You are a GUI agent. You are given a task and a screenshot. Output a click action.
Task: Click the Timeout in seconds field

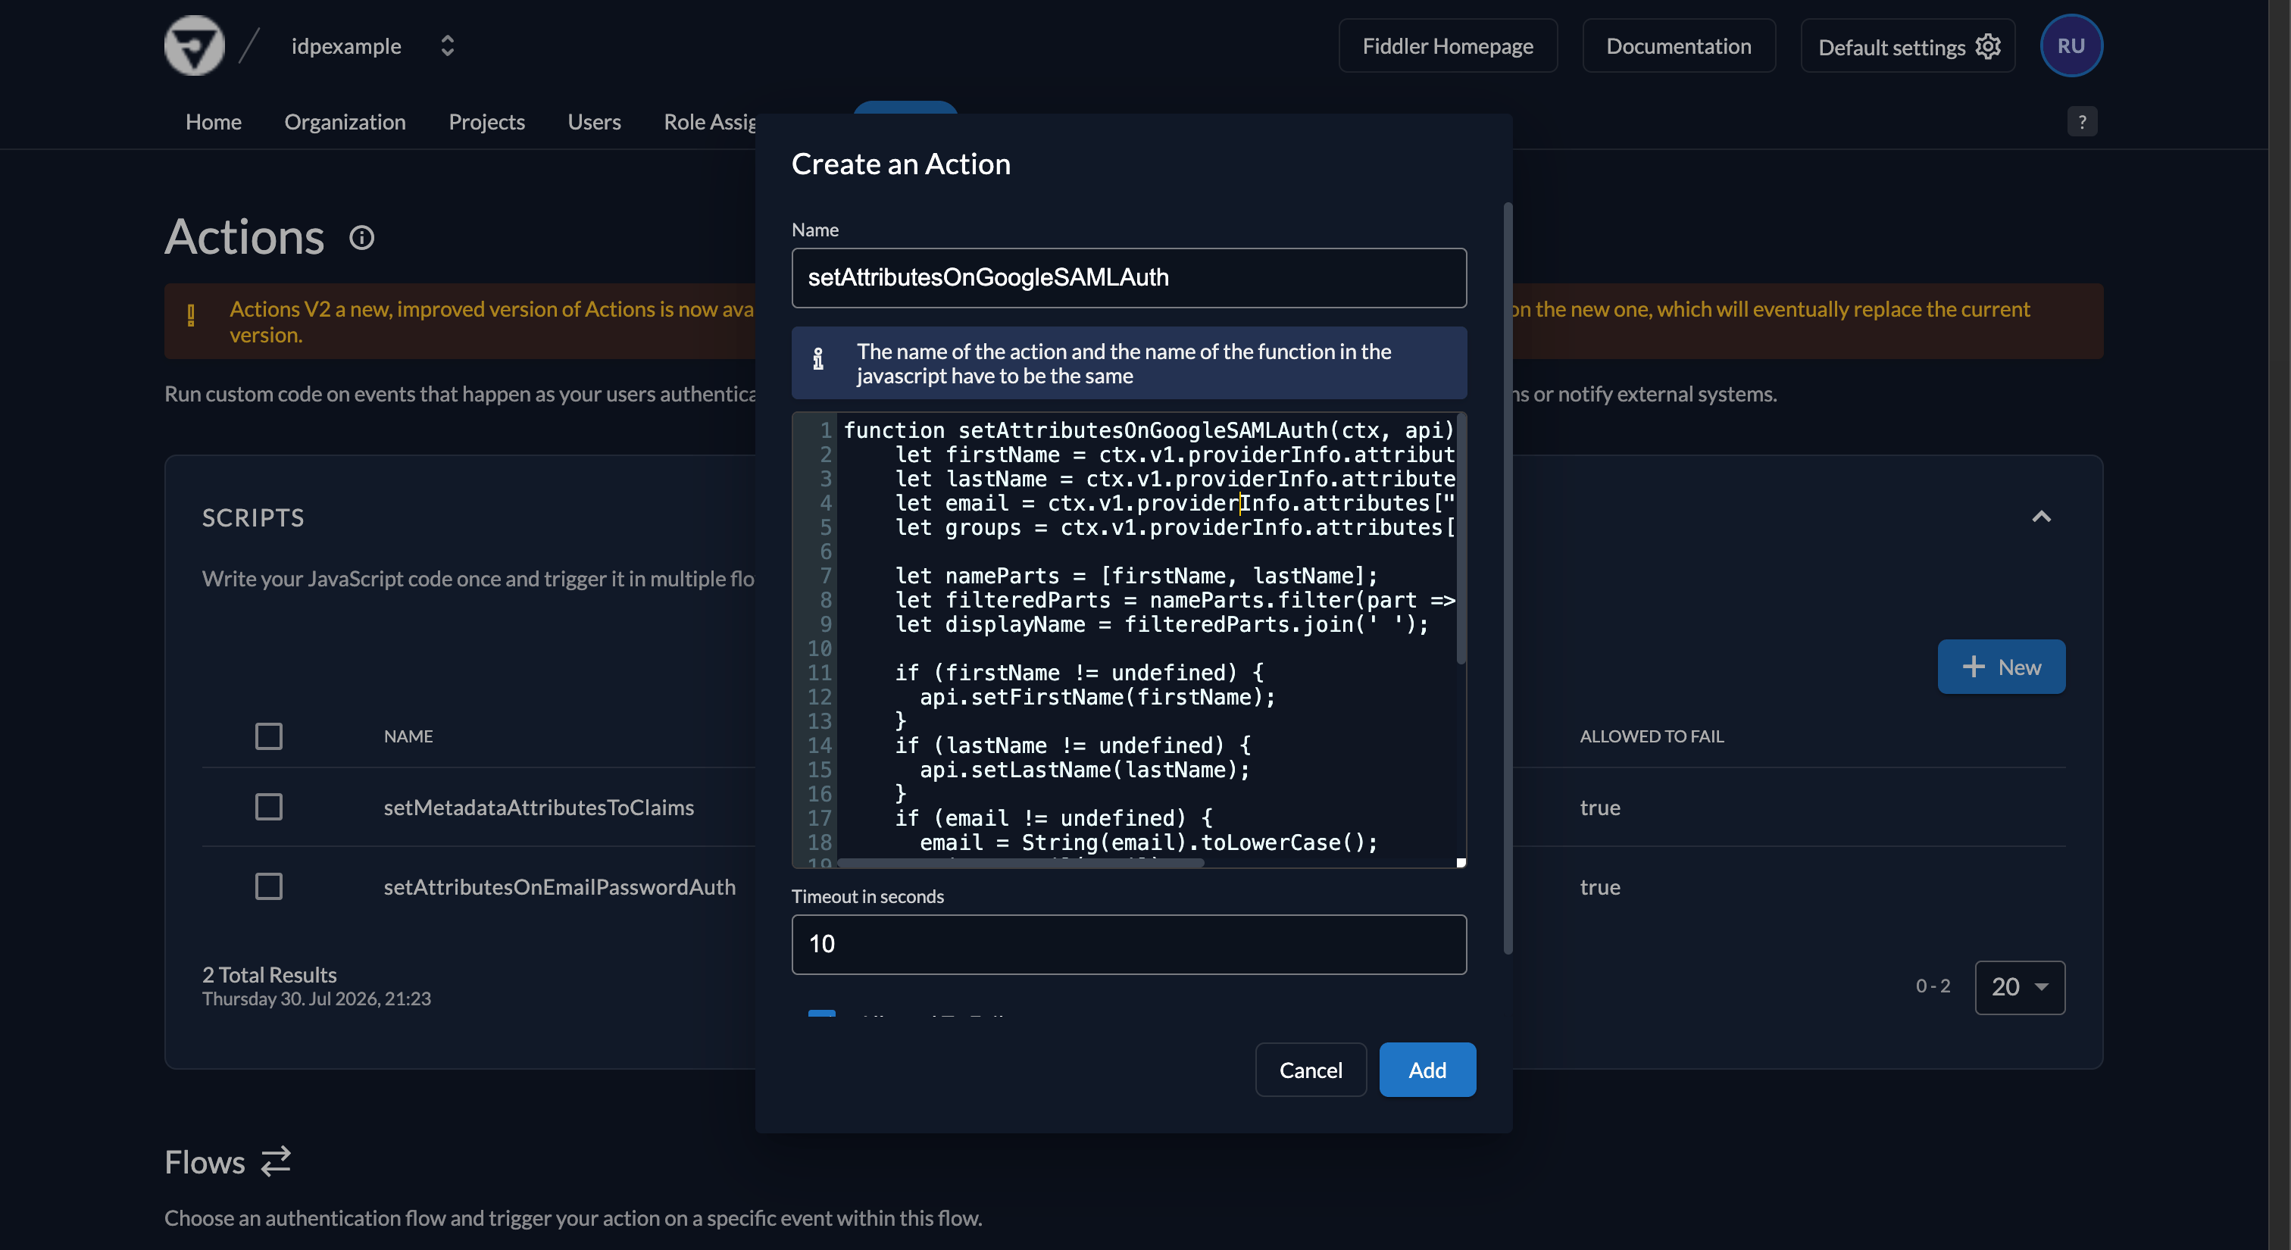point(1129,944)
